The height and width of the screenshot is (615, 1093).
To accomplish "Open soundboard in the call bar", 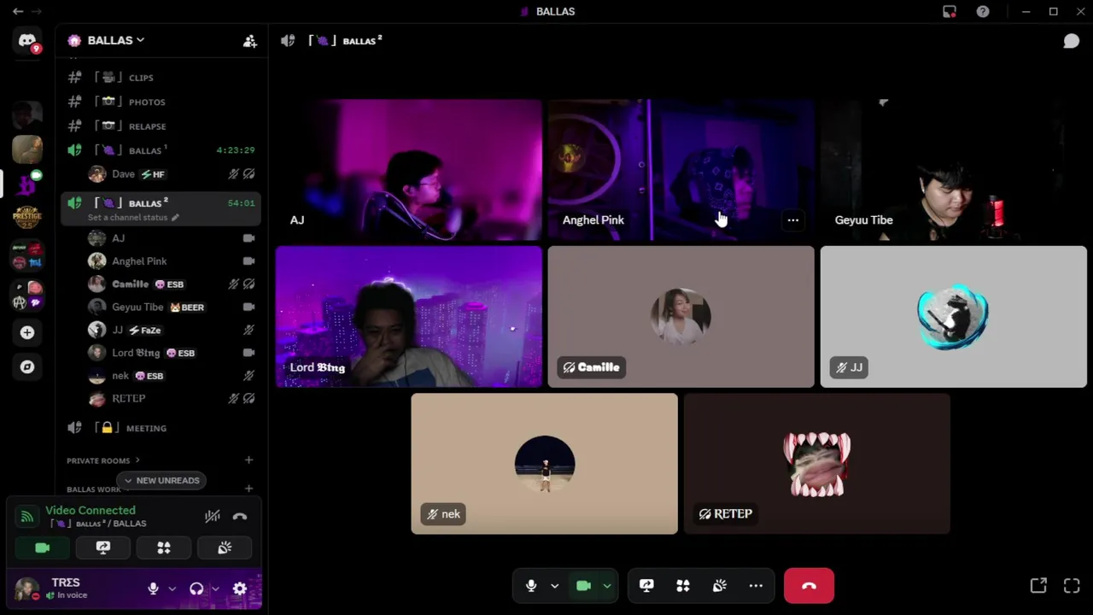I will (x=720, y=586).
